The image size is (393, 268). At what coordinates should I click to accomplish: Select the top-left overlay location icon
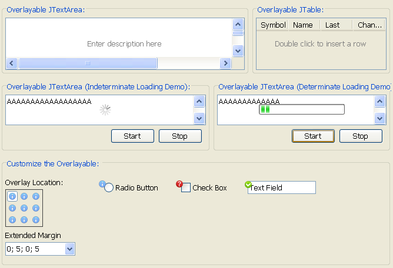(12, 196)
